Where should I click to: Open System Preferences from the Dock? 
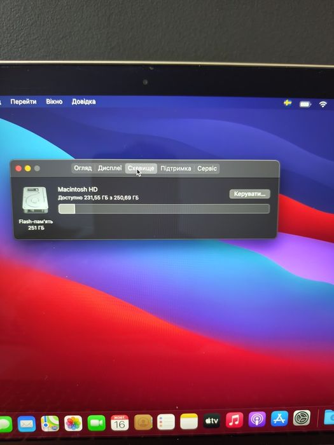tap(302, 418)
